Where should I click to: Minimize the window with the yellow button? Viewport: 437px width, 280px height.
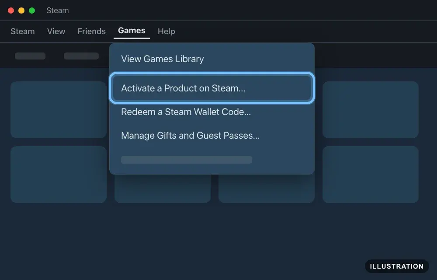click(21, 10)
